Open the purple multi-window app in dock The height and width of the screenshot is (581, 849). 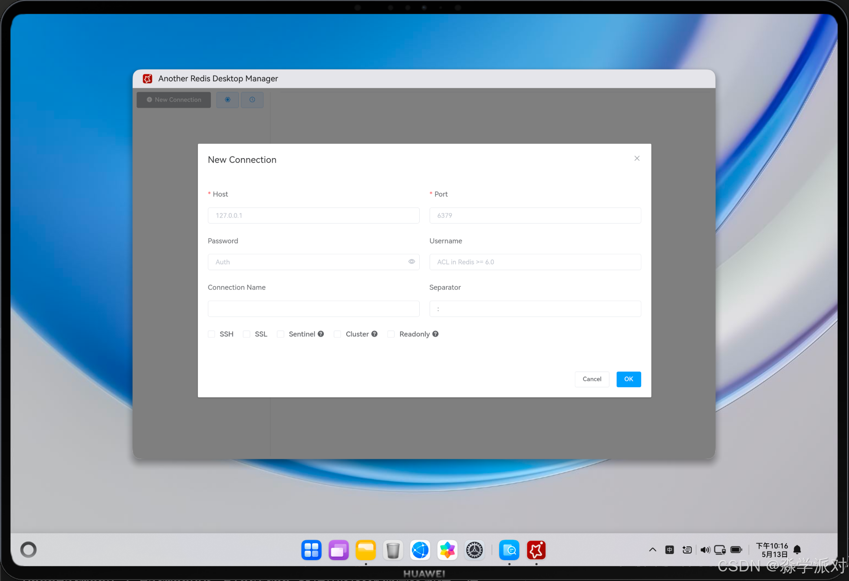[339, 550]
